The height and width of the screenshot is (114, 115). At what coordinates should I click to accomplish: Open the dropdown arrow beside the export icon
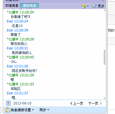(88, 6)
